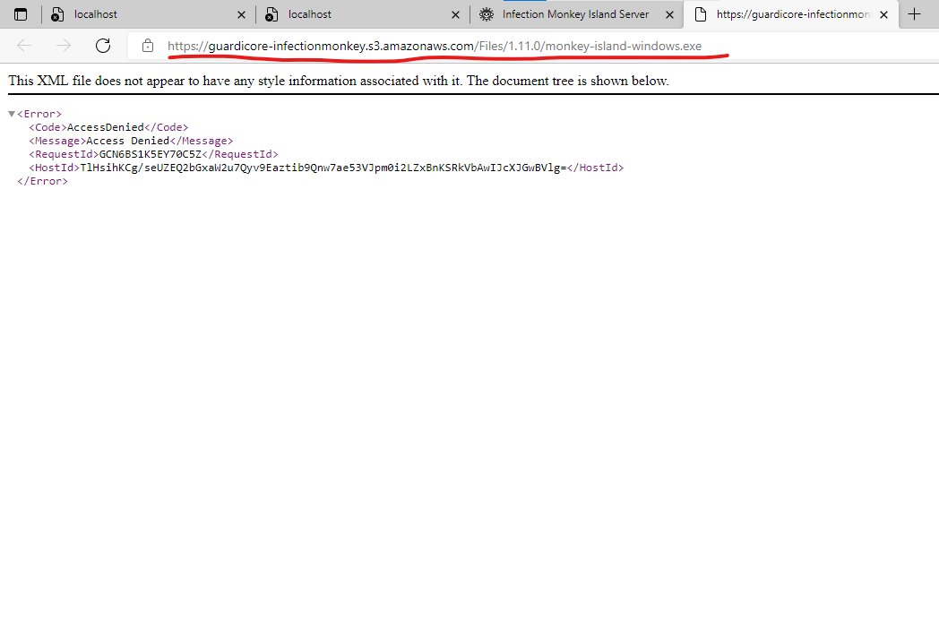Go forward to the next page
The height and width of the screenshot is (629, 939).
tap(64, 46)
